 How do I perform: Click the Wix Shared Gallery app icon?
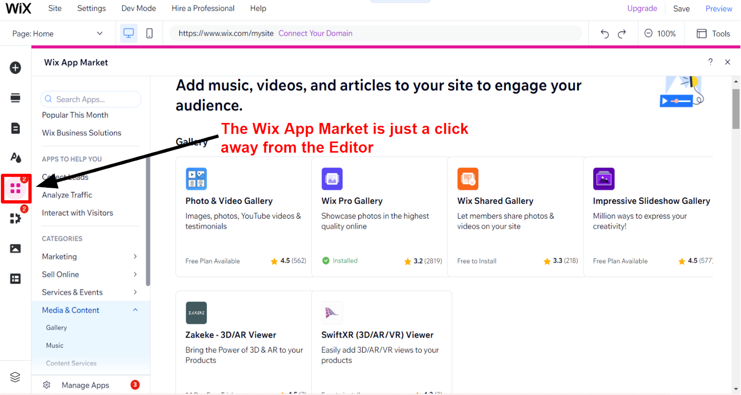coord(468,179)
